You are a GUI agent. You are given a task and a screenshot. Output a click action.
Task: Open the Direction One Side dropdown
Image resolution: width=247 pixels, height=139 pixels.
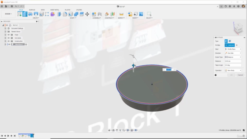233,53
